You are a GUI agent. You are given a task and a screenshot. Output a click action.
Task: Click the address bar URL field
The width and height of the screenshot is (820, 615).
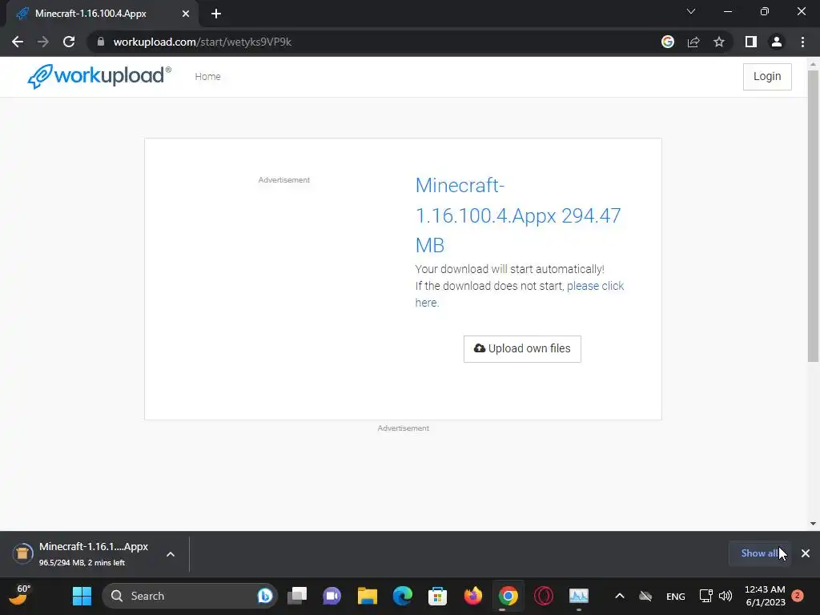click(376, 42)
